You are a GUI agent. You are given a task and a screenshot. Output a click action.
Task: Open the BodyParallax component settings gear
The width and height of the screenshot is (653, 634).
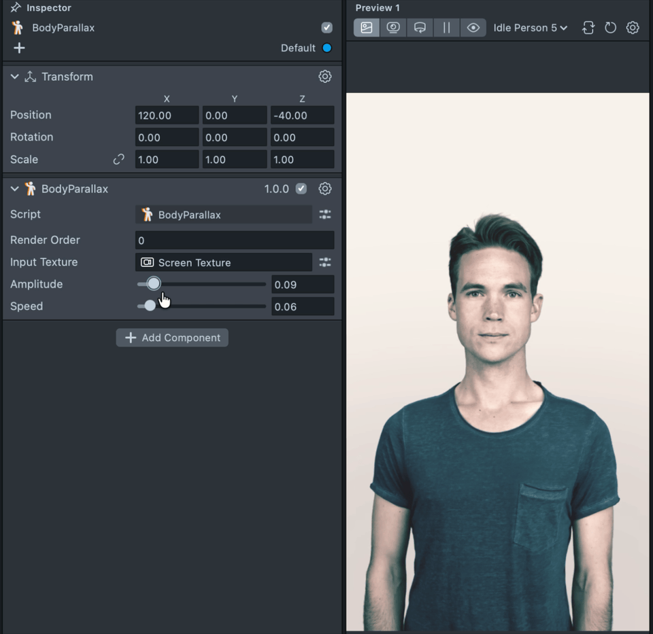325,189
